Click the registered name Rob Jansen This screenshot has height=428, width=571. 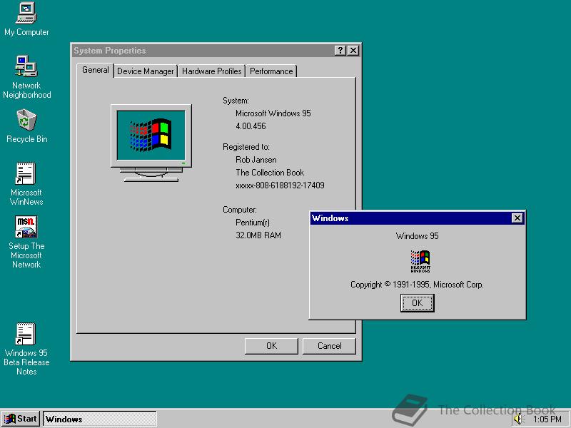pos(256,159)
